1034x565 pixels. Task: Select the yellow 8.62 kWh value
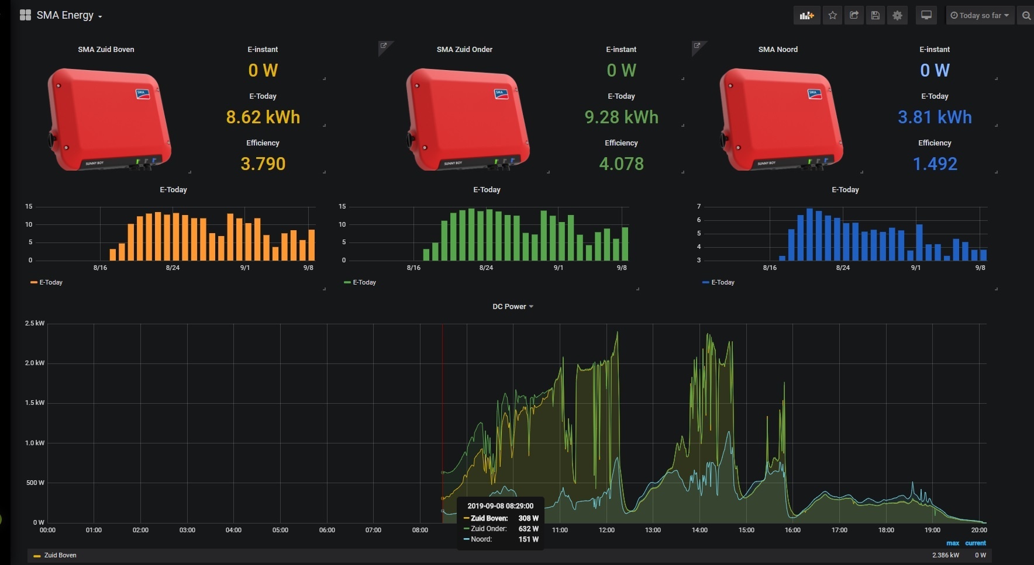click(x=263, y=117)
